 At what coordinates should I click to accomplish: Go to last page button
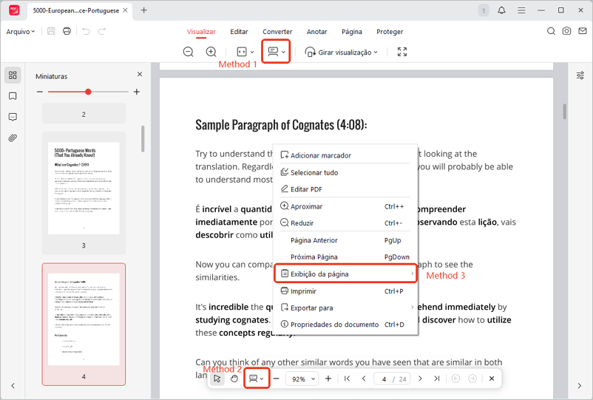tap(437, 379)
